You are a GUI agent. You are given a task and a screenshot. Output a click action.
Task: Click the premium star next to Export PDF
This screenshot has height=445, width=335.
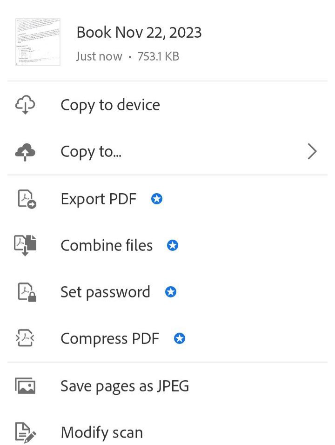point(157,199)
